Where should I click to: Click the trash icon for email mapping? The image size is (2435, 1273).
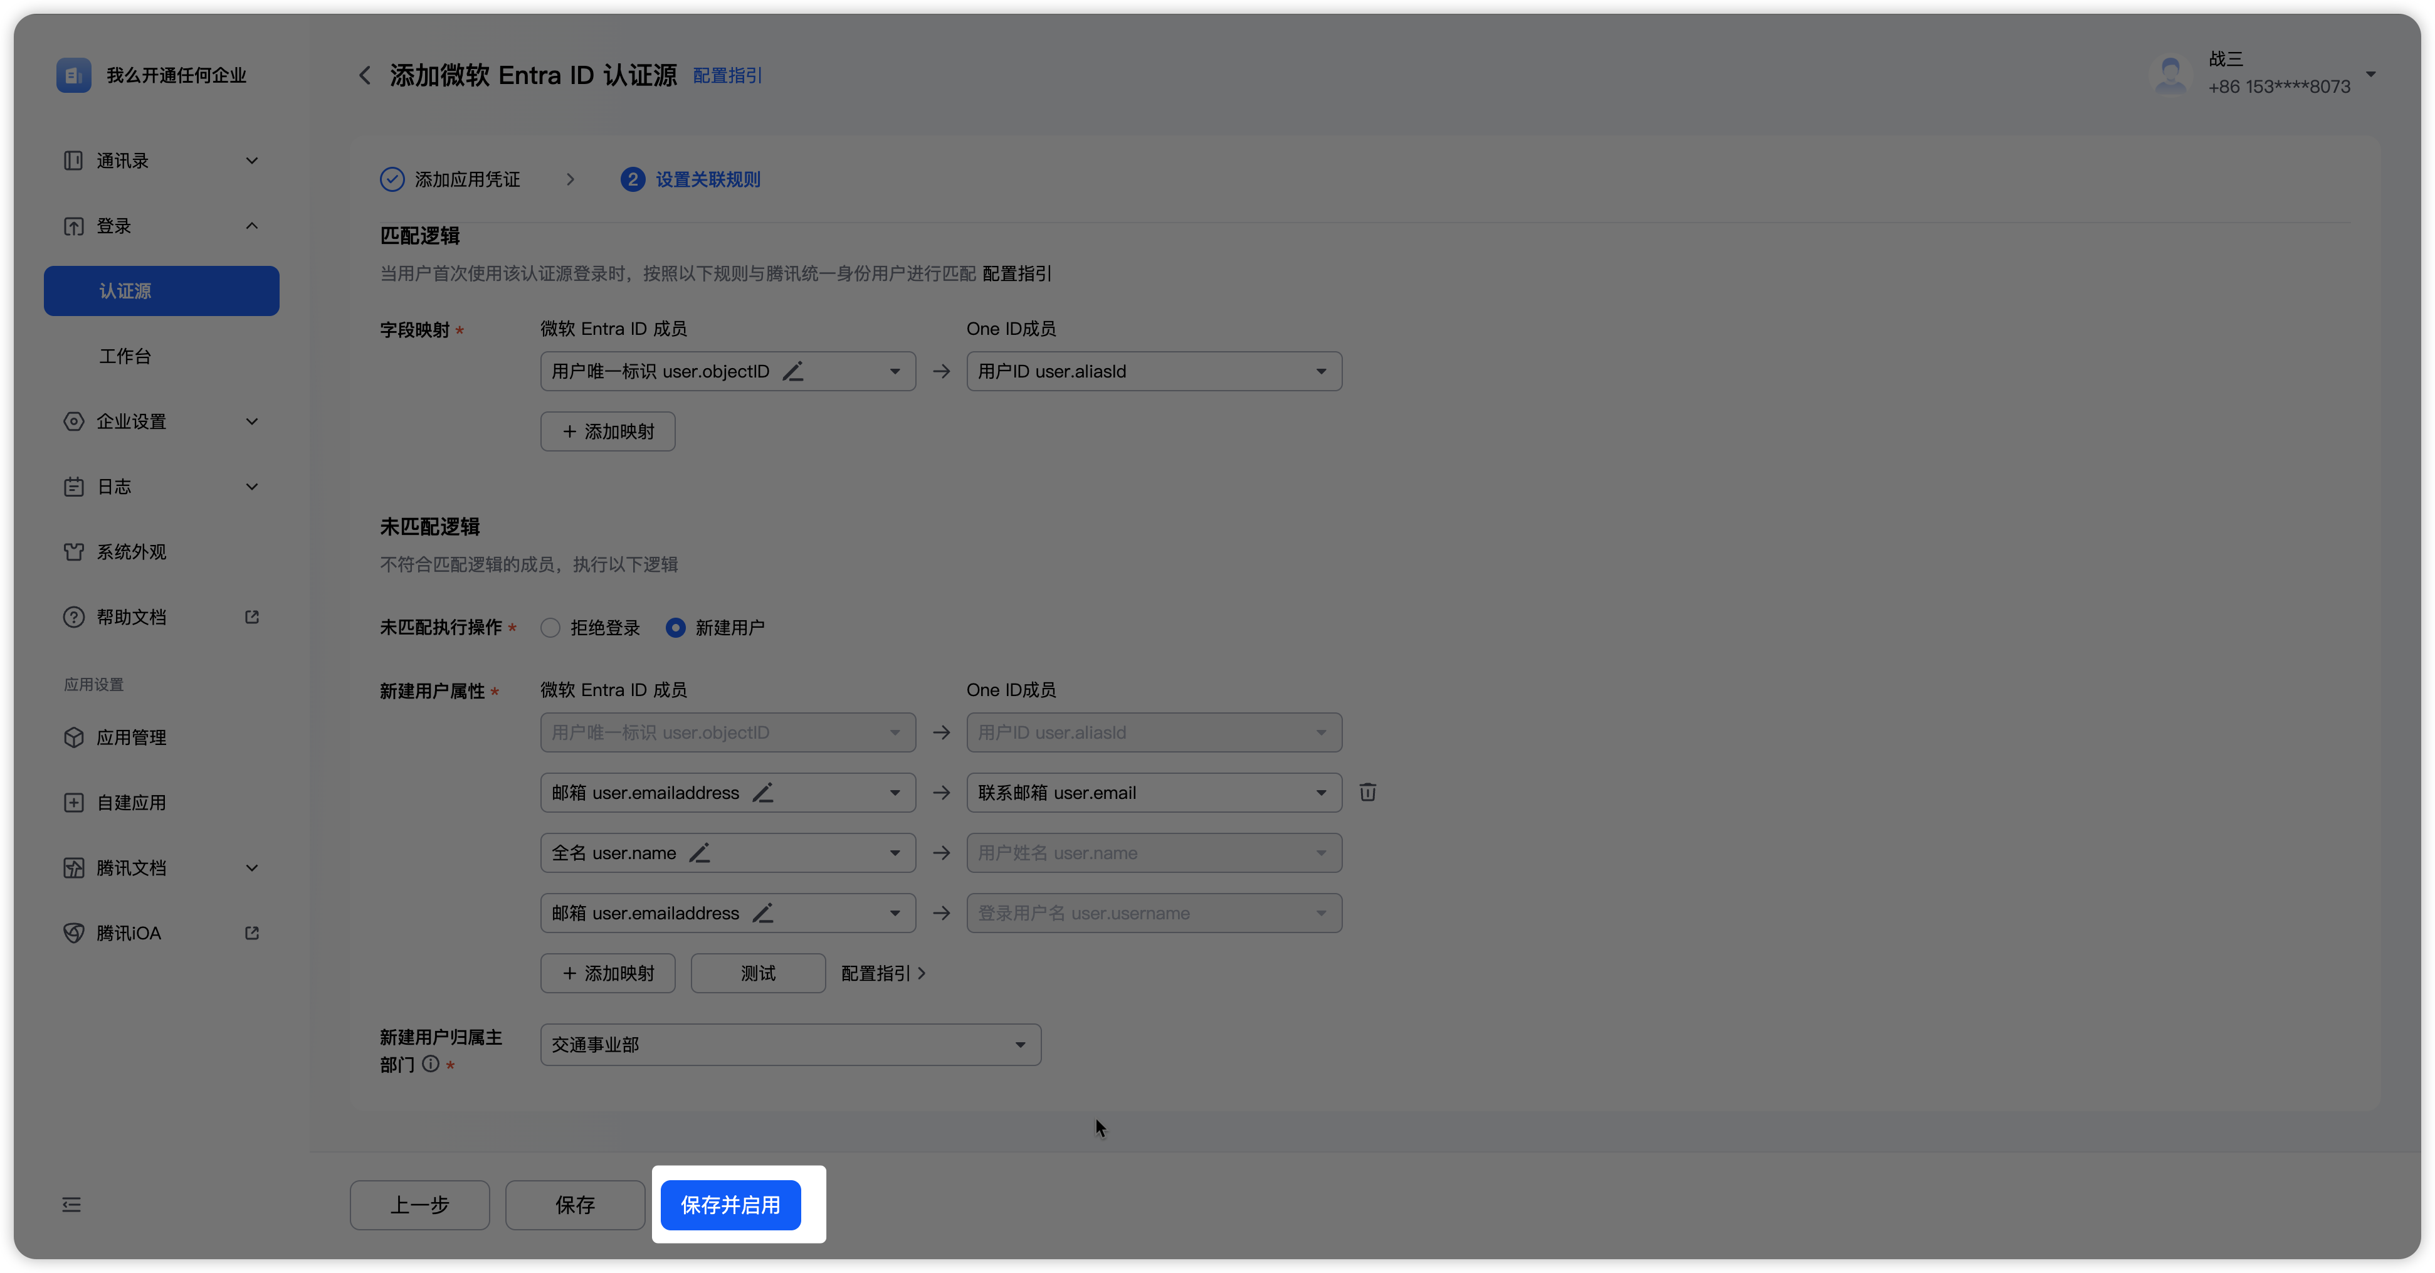point(1367,793)
